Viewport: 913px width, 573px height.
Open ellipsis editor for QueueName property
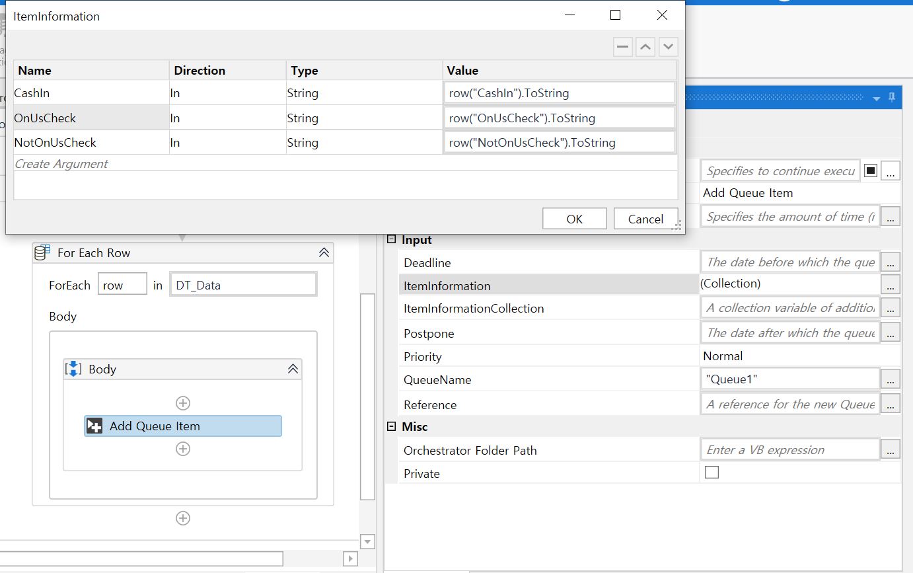(891, 379)
